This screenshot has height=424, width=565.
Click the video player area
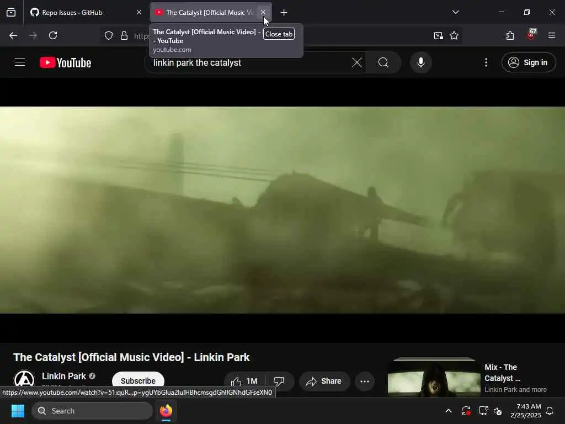tap(282, 210)
